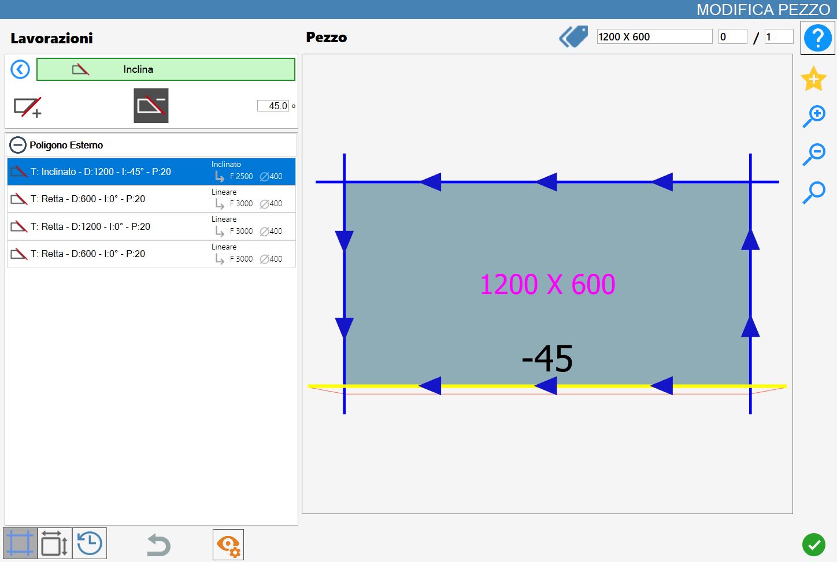This screenshot has width=837, height=562.
Task: Open the history clock icon
Action: coord(90,544)
